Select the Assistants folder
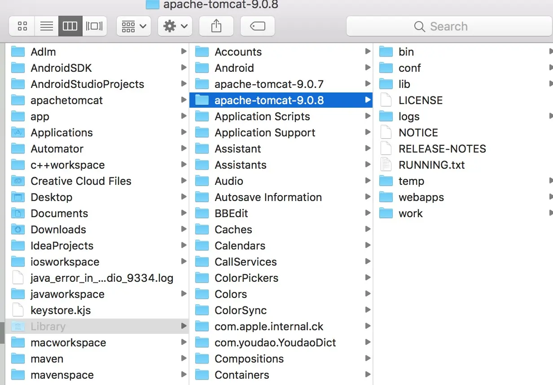 click(281, 165)
